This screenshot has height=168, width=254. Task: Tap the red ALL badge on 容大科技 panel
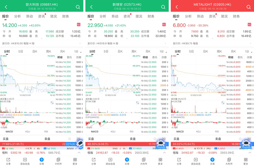tap(79, 25)
